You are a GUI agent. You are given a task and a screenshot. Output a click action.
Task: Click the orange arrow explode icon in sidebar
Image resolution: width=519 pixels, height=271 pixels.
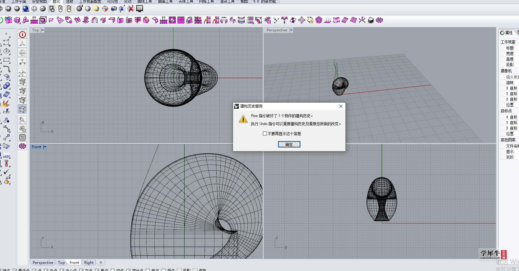pos(6,103)
